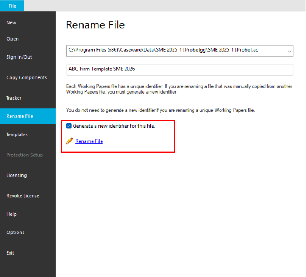Open Options from the sidebar
The height and width of the screenshot is (277, 306).
pyautogui.click(x=15, y=232)
